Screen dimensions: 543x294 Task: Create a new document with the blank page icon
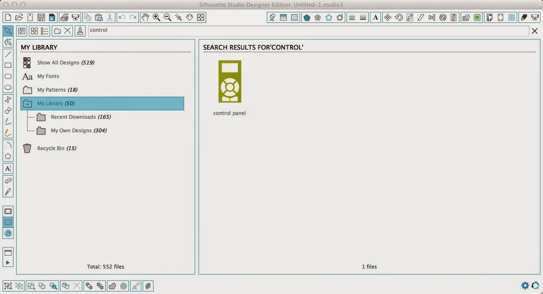pyautogui.click(x=8, y=17)
